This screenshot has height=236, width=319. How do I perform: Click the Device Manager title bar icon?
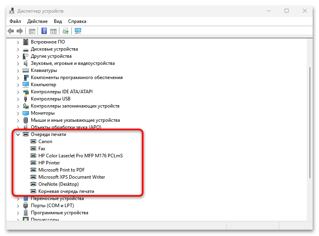12,11
